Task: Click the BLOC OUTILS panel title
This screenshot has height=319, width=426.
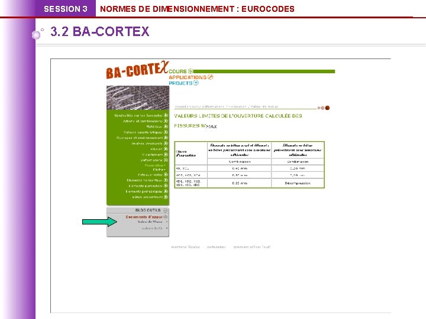Action: pos(148,210)
